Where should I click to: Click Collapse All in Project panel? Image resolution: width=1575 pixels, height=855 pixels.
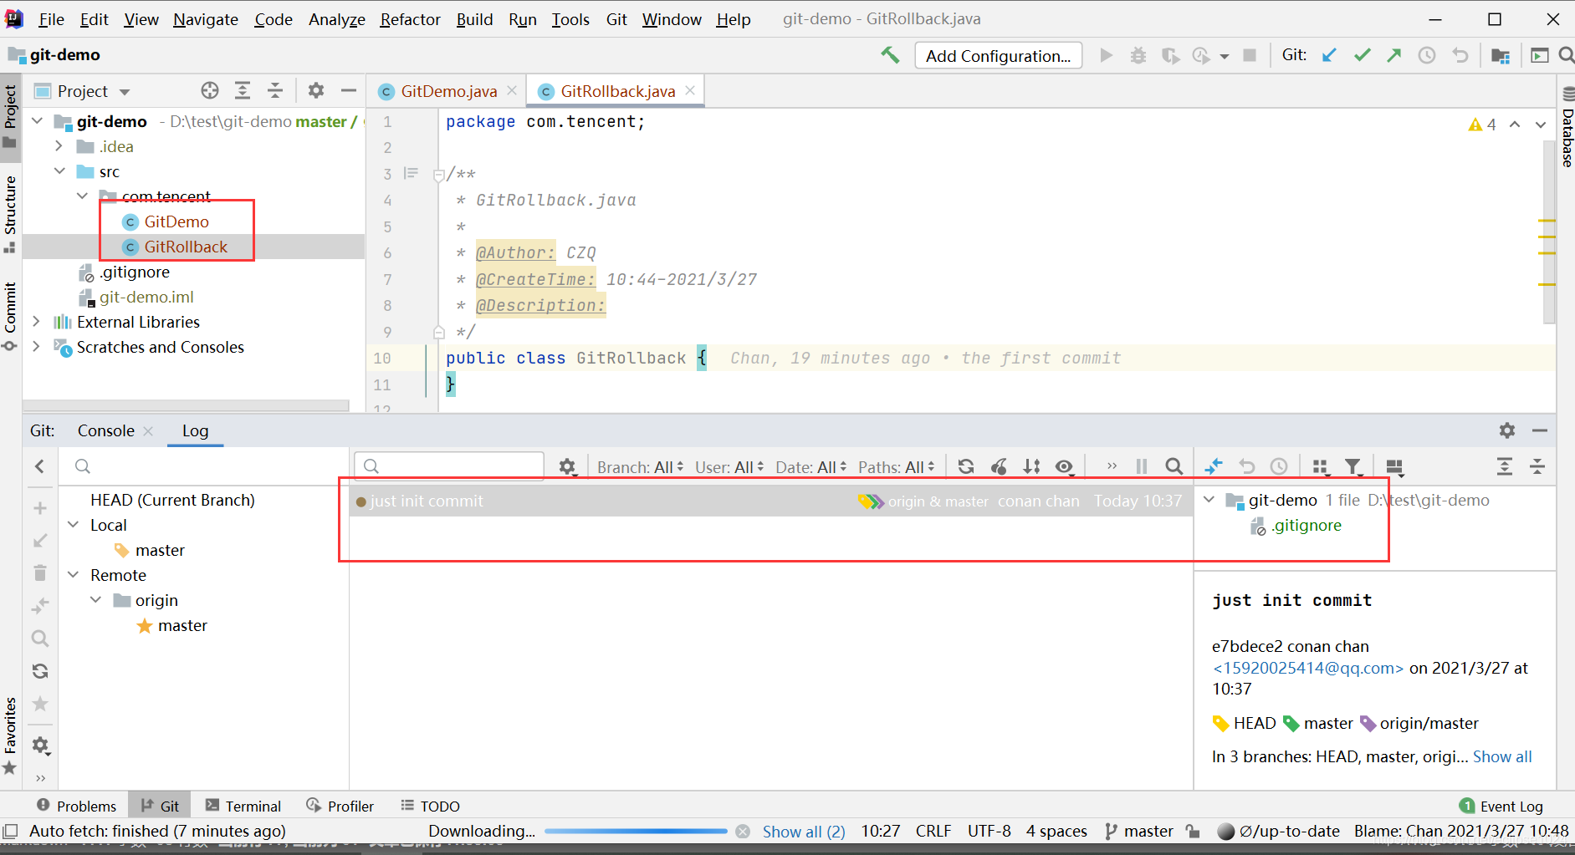pyautogui.click(x=275, y=90)
